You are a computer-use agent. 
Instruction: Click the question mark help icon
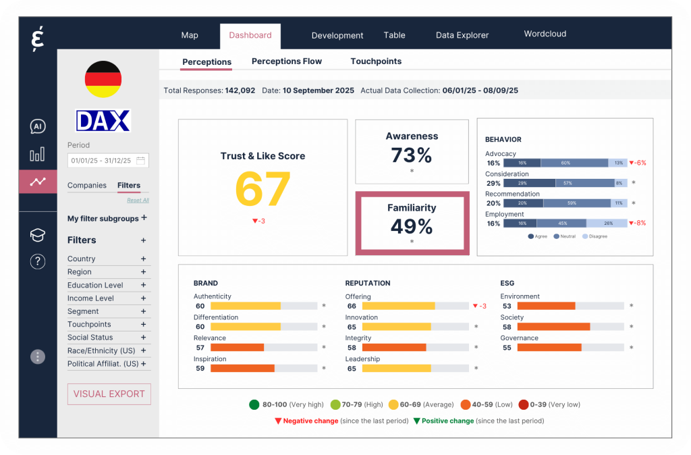[38, 262]
